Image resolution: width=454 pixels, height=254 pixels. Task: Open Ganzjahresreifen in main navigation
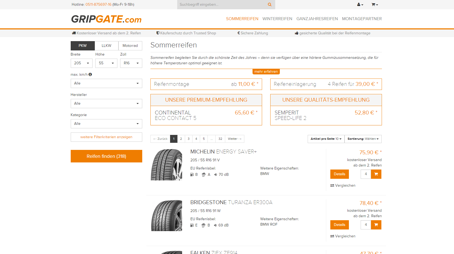point(317,19)
